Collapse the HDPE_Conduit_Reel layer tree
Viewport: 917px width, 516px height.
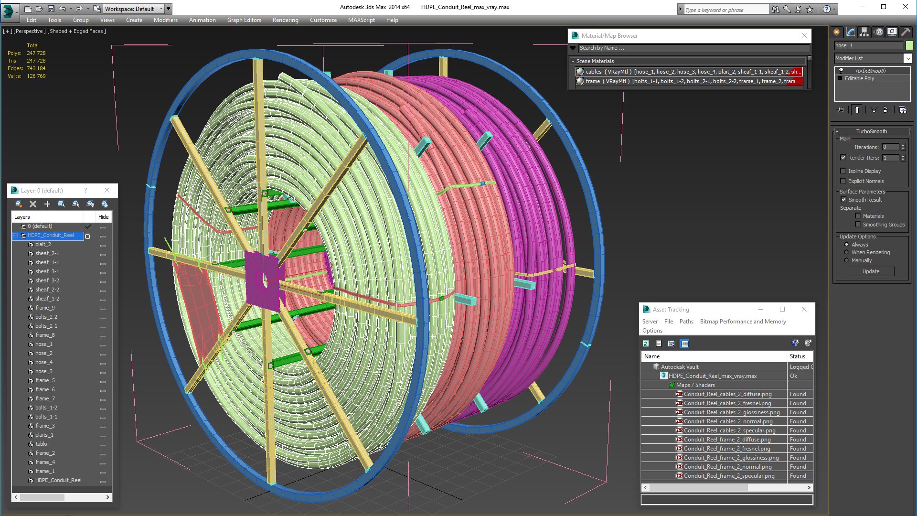(16, 236)
